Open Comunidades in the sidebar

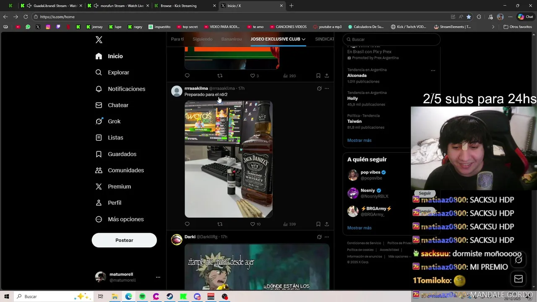[x=120, y=170]
